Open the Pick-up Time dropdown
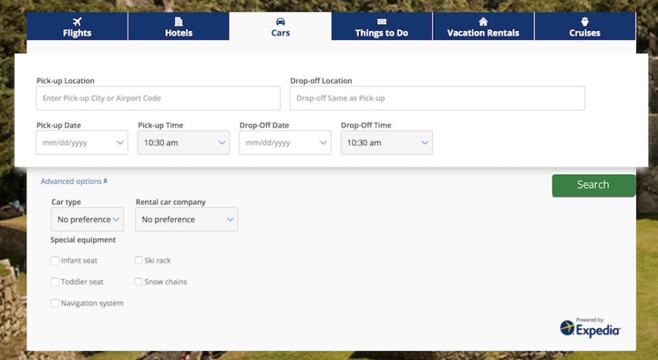The image size is (658, 360). point(183,143)
